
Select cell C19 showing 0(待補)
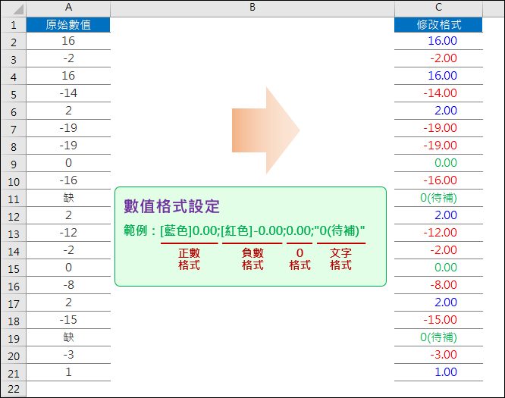(x=438, y=337)
